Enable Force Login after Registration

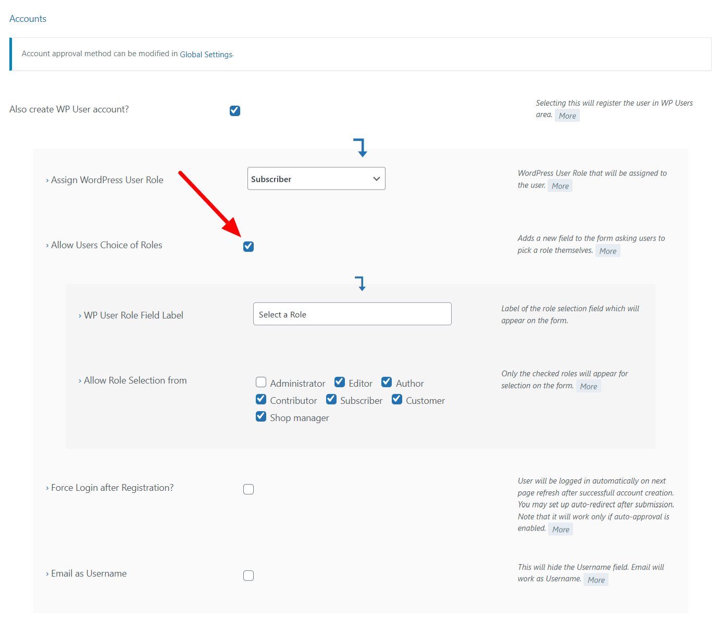(249, 489)
